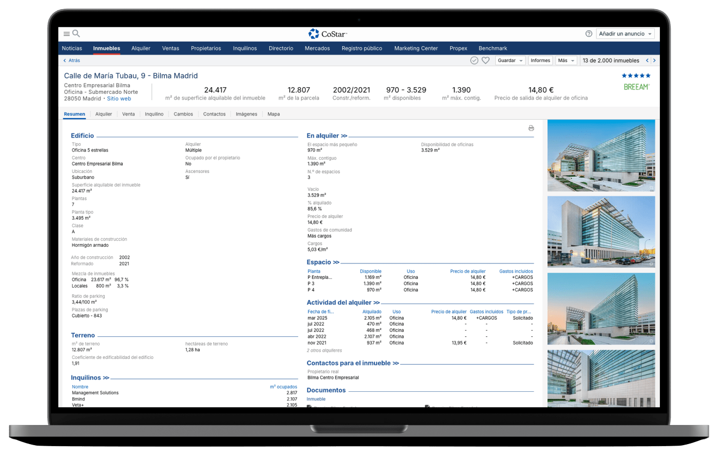The image size is (719, 459).
Task: Toggle the circled checkmark selection icon
Action: pos(474,61)
